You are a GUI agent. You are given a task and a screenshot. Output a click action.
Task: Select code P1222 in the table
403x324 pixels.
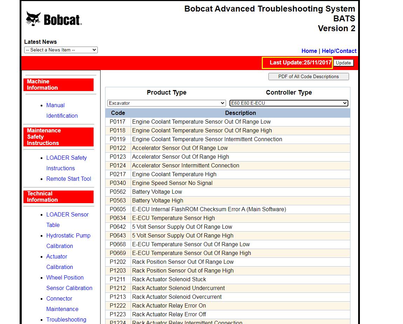point(118,305)
